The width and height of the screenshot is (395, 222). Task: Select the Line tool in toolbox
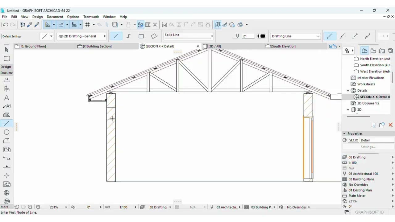click(x=7, y=123)
